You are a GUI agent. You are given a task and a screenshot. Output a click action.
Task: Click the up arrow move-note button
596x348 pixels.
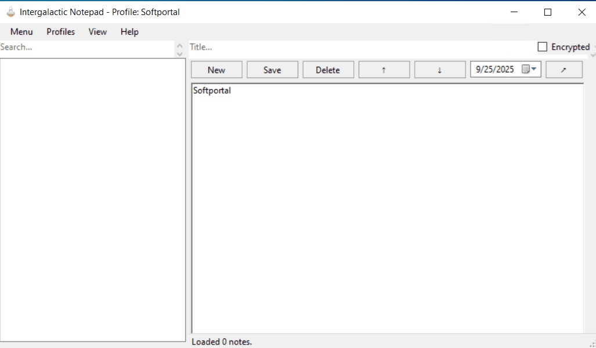(x=384, y=69)
